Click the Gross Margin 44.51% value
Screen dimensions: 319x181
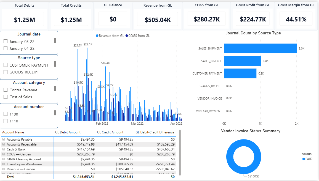coord(296,20)
